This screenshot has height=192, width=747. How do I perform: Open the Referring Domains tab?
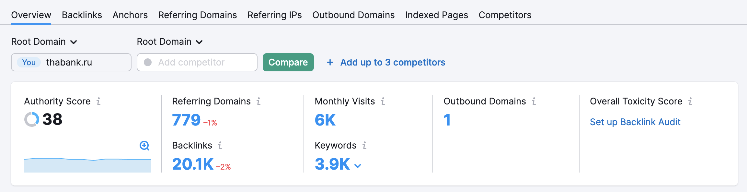(198, 15)
